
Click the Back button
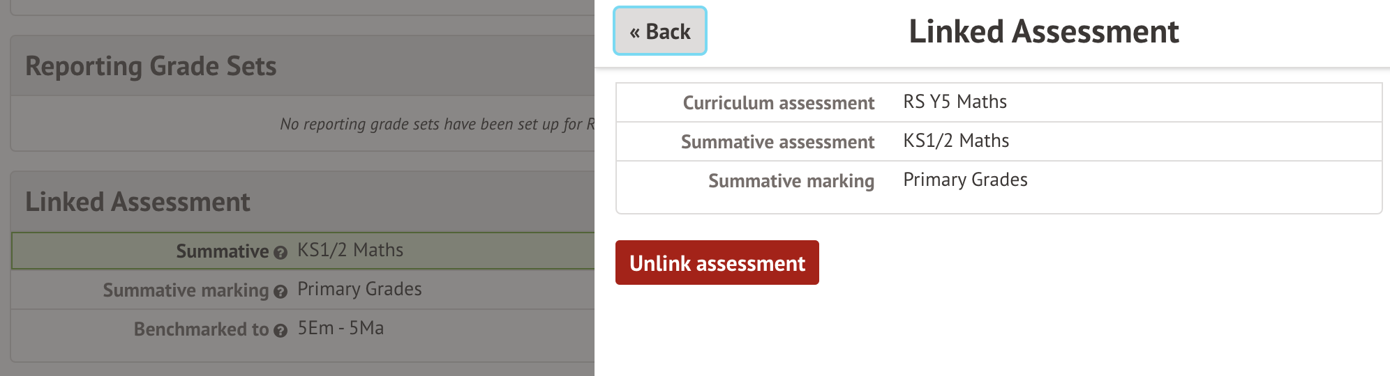coord(659,31)
